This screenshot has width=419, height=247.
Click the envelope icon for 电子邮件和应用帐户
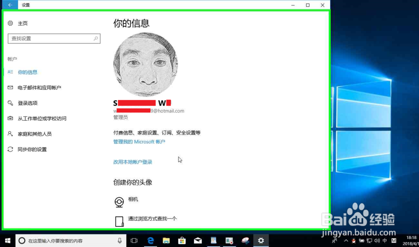click(x=10, y=87)
